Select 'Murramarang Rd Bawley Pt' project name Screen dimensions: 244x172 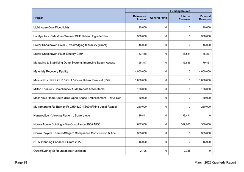[75, 107]
